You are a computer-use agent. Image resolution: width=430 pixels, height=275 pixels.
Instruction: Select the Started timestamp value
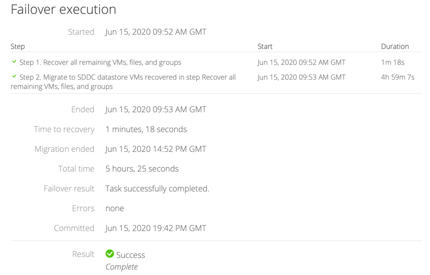tap(156, 32)
